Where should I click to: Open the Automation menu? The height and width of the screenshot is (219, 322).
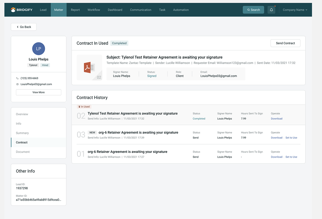point(181,10)
